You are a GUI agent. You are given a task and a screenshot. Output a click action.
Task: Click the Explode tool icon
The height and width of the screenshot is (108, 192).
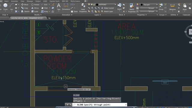click(x=53, y=8)
